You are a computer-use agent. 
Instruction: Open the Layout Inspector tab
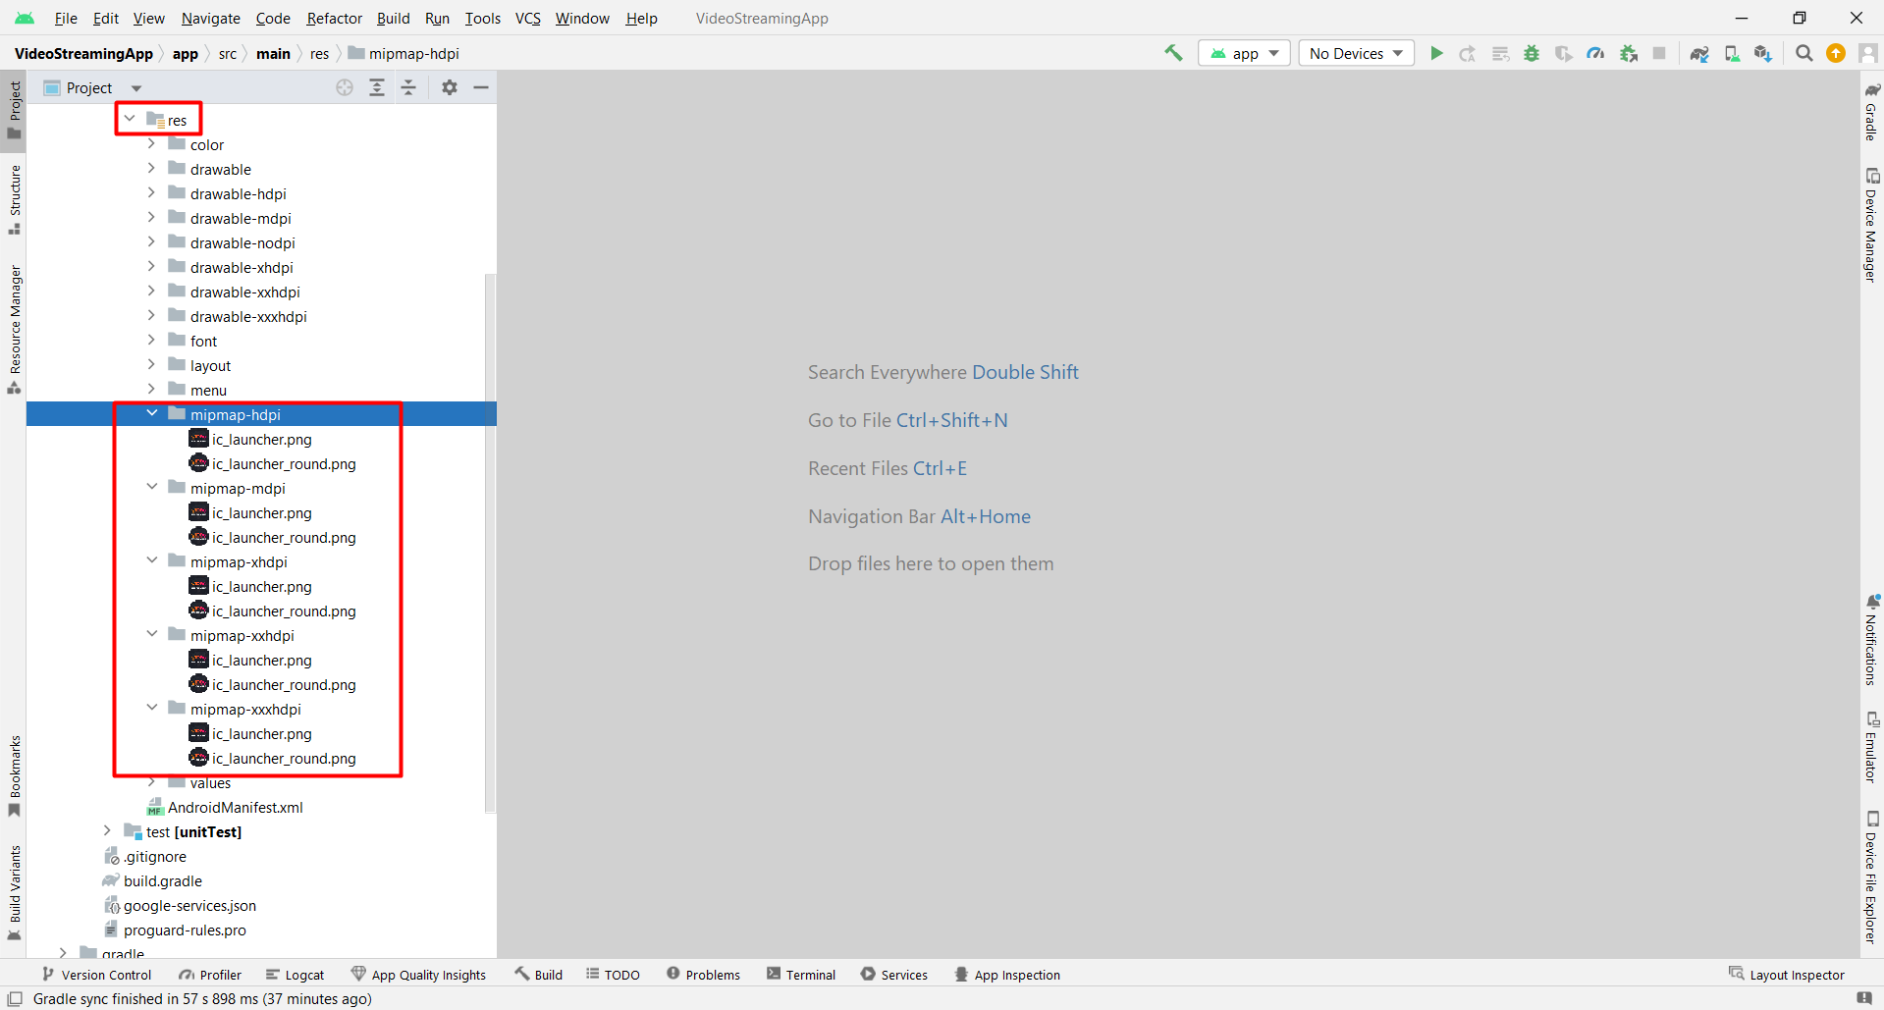tap(1786, 975)
